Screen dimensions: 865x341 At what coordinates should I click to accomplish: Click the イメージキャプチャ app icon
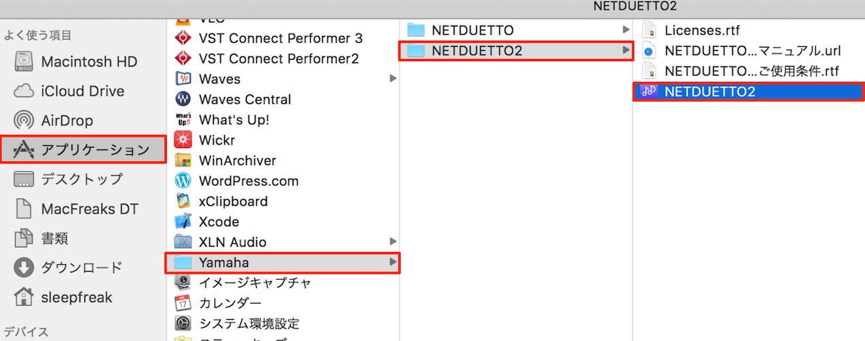point(183,283)
